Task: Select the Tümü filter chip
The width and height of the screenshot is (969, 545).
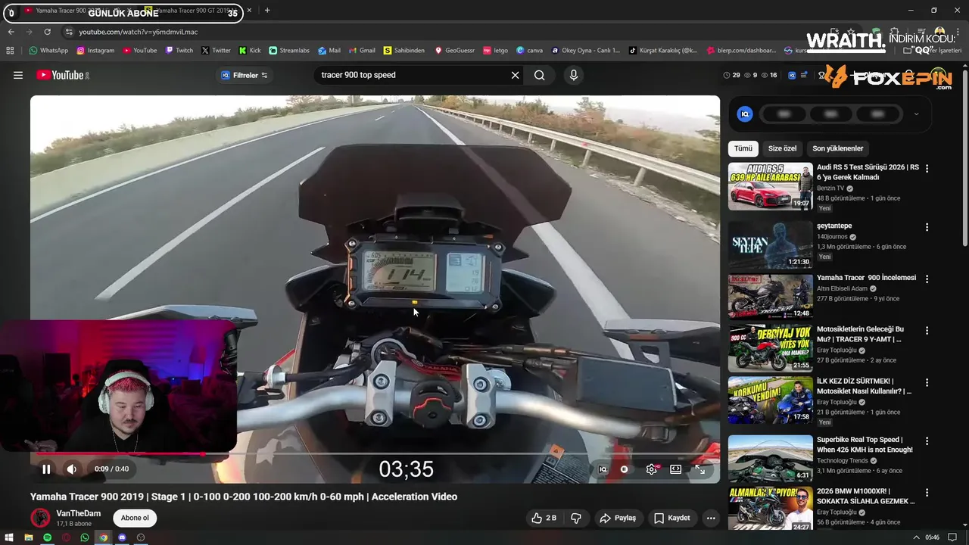Action: pyautogui.click(x=743, y=148)
